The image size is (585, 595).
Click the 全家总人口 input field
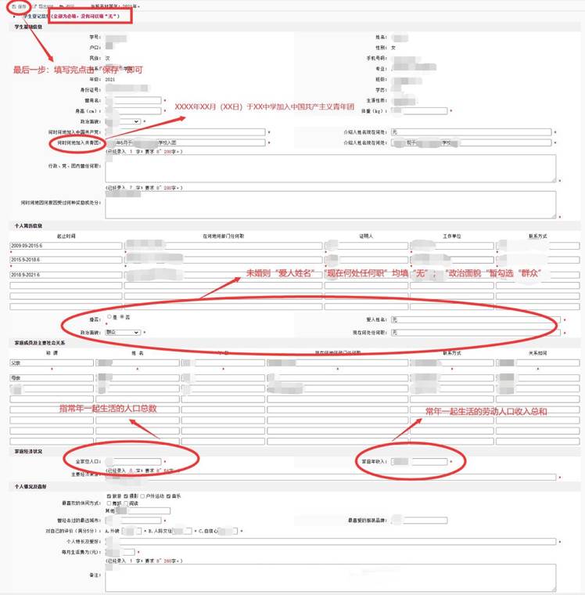(x=133, y=462)
